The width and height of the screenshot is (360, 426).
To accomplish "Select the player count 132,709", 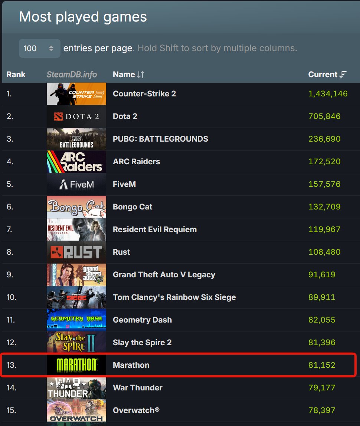I will (x=324, y=207).
